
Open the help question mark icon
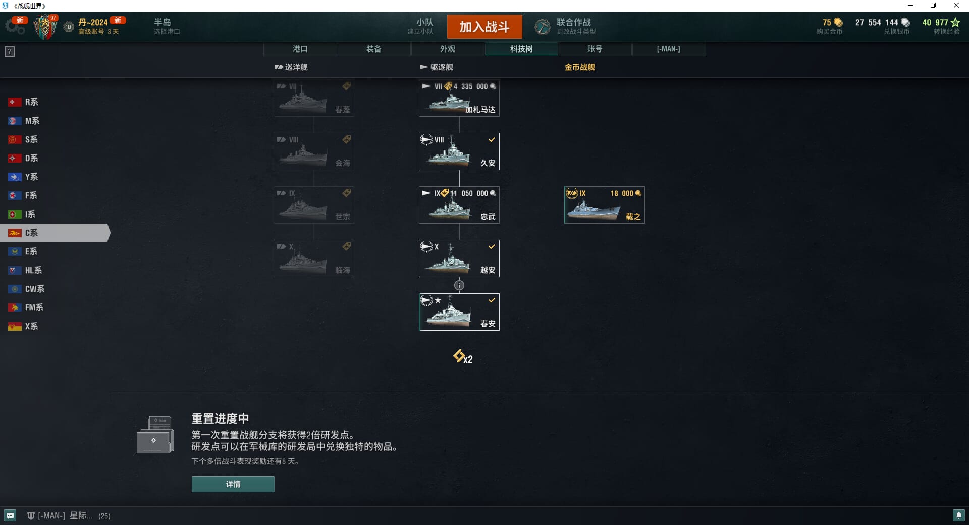coord(10,51)
